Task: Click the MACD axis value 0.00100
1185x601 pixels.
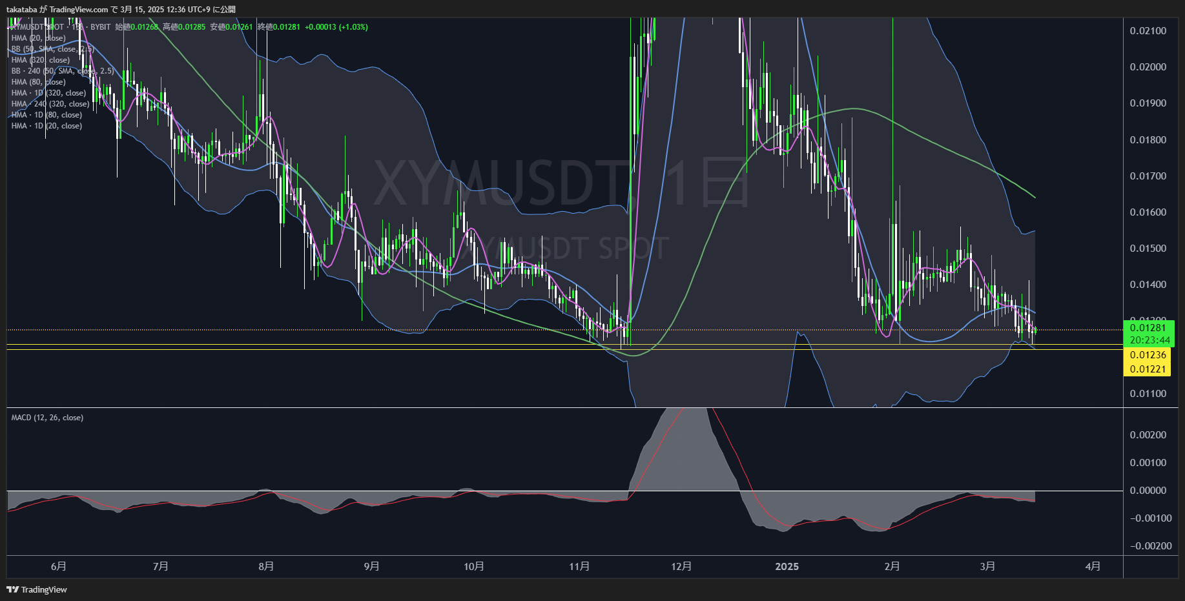Action: pos(1148,463)
